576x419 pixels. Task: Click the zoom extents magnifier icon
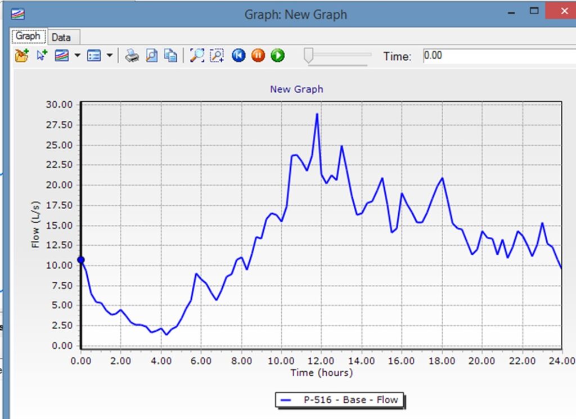(x=197, y=56)
